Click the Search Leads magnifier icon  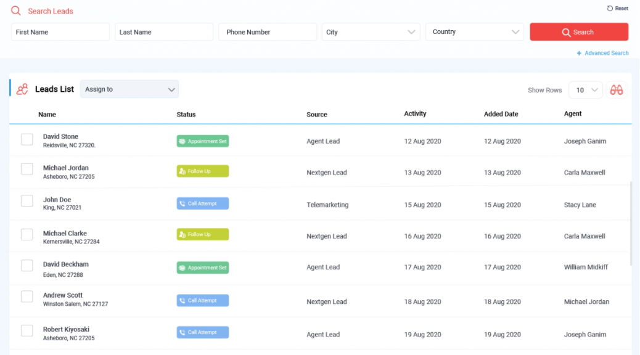16,10
